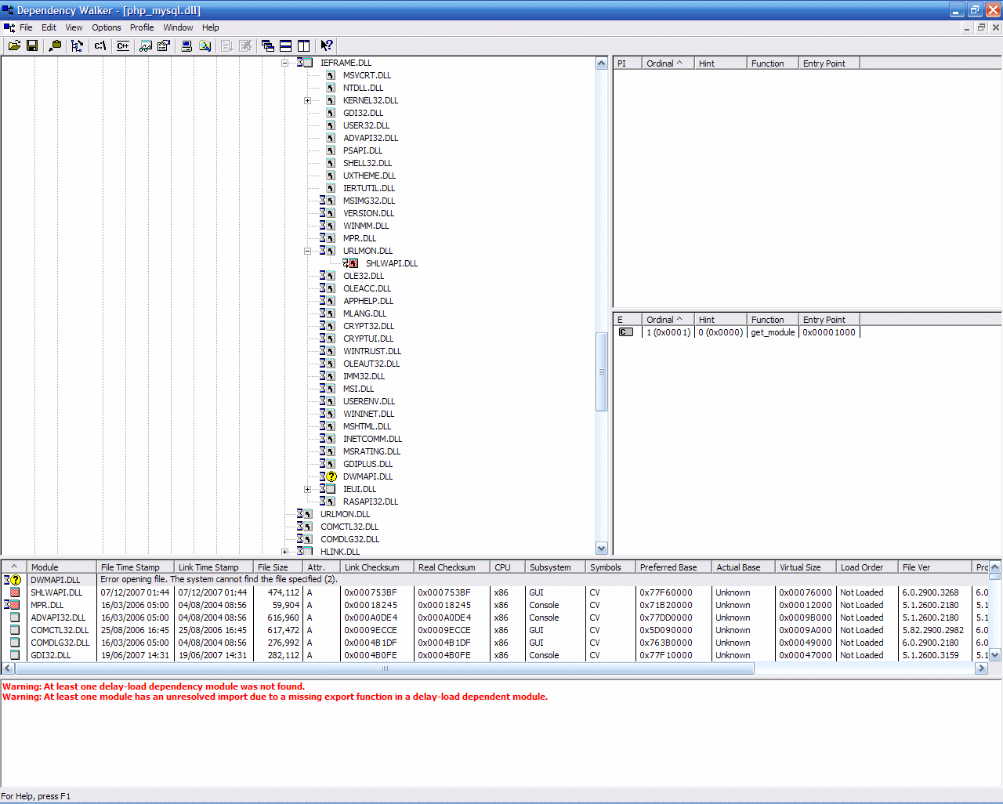
Task: Click the Stop Profiling toolbar icon
Action: point(244,45)
